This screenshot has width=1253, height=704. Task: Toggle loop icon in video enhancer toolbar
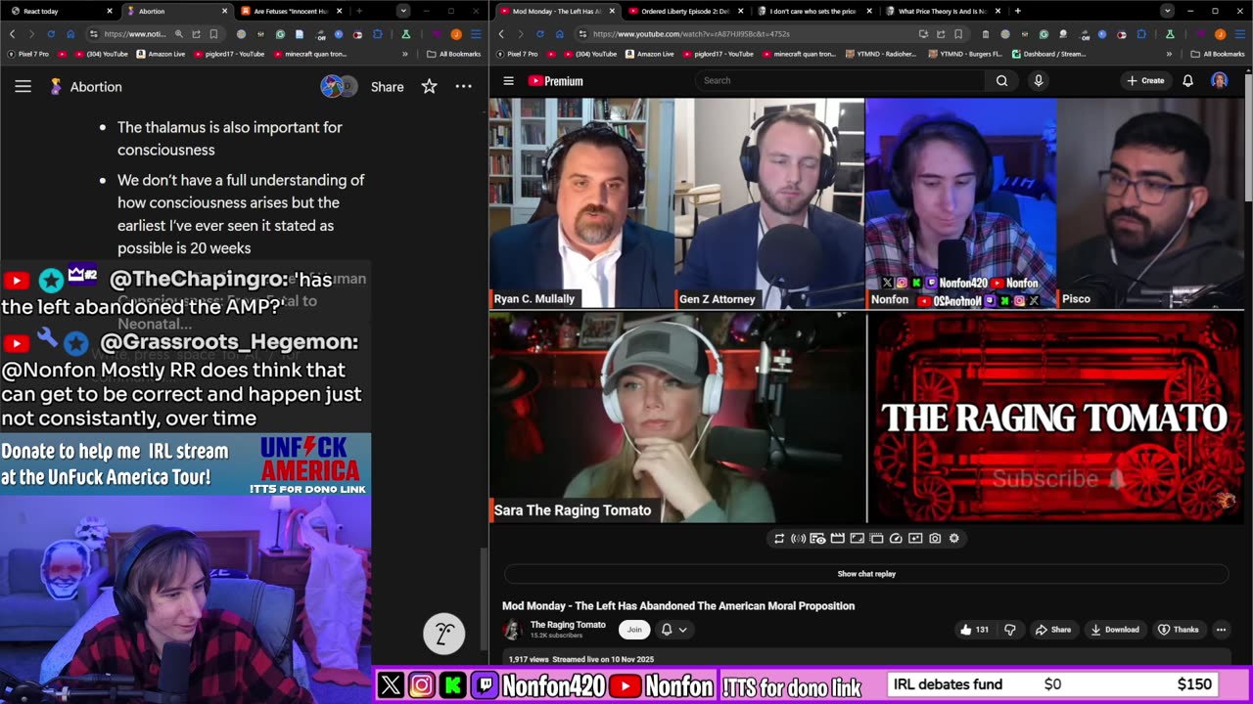779,538
